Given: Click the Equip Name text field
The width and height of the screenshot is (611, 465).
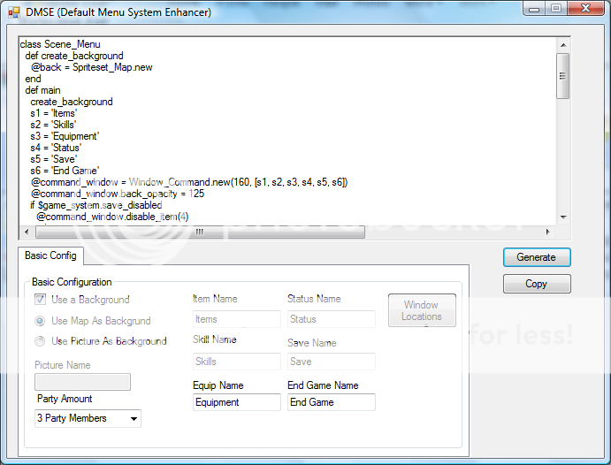Looking at the screenshot, I should click(x=236, y=402).
